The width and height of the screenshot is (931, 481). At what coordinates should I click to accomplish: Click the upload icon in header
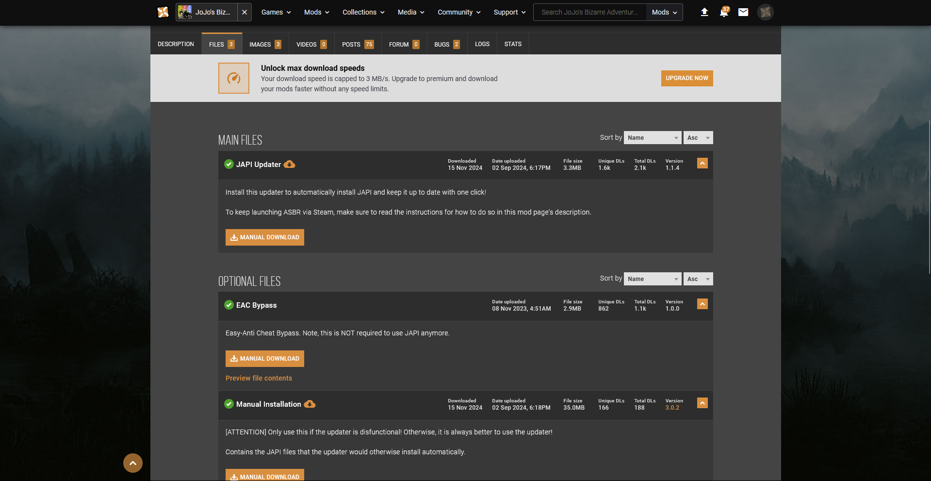704,12
